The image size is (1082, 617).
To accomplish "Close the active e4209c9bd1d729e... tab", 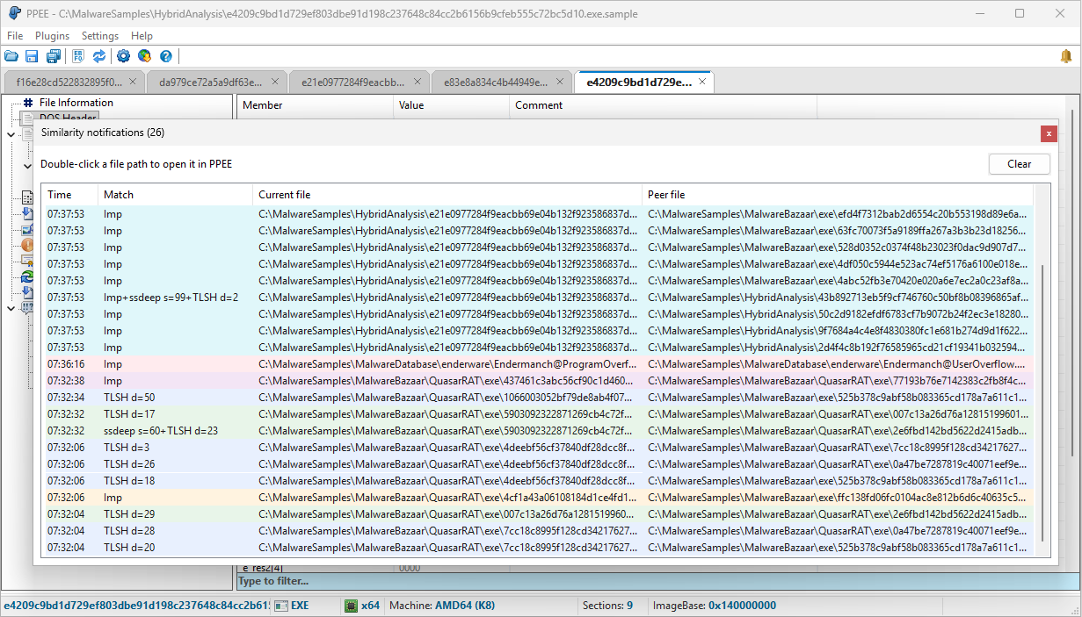I will tap(702, 82).
